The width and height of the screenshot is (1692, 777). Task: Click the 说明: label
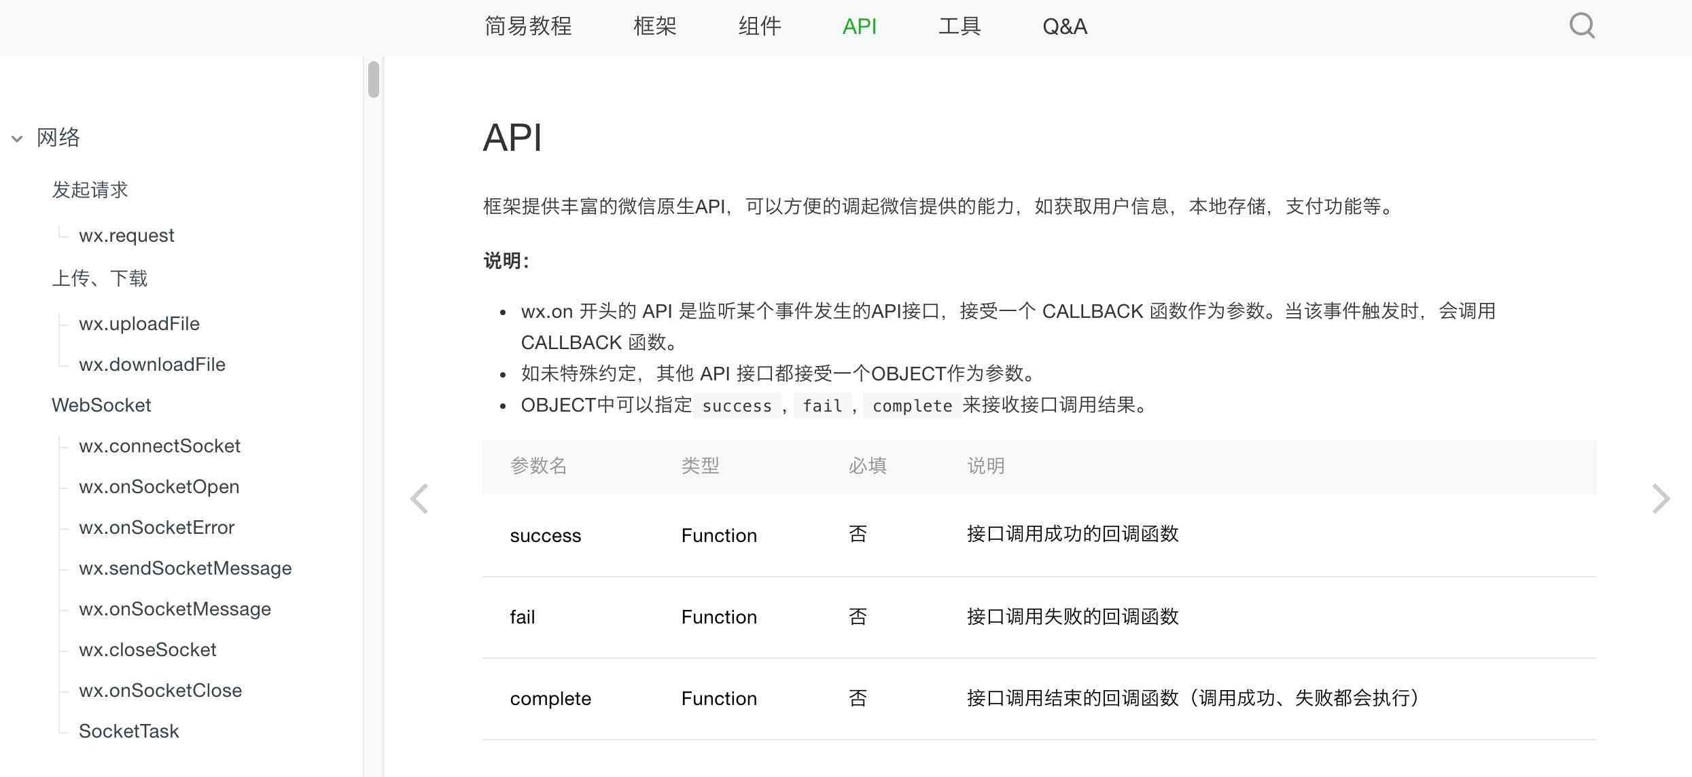(x=506, y=260)
